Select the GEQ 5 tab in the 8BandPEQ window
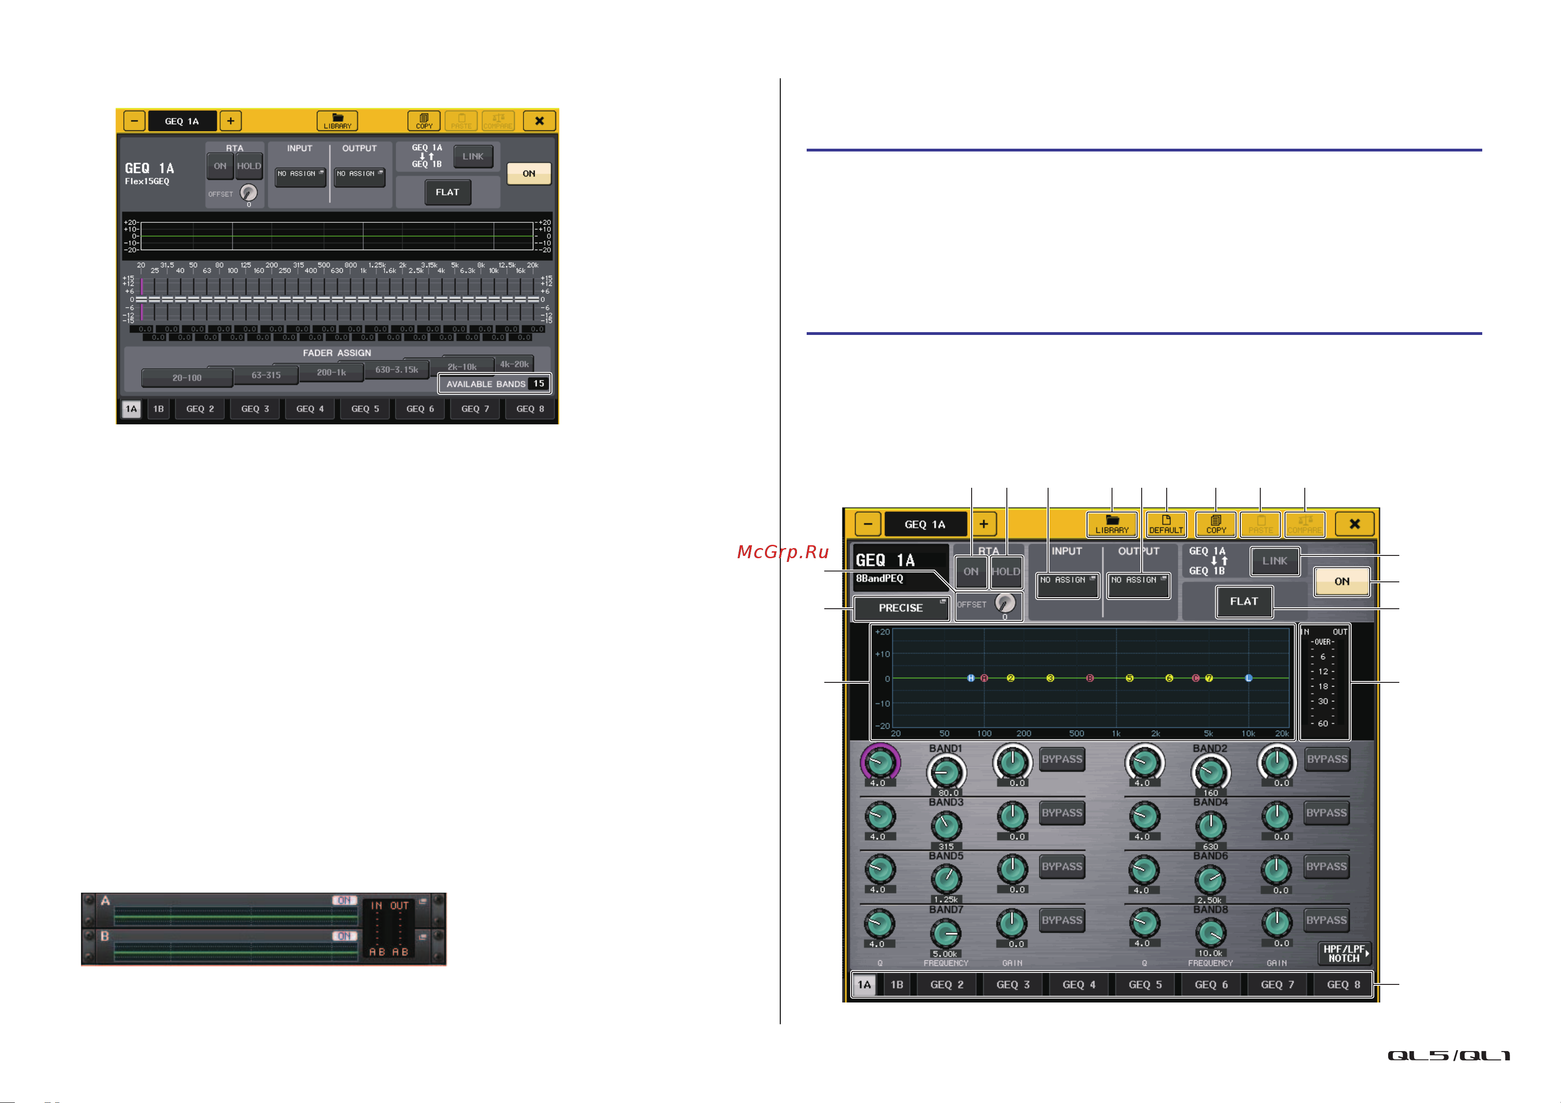 (x=1145, y=985)
